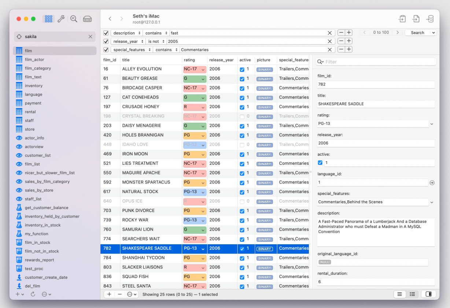Open the 'description' column dropdown in first filter

(x=127, y=33)
